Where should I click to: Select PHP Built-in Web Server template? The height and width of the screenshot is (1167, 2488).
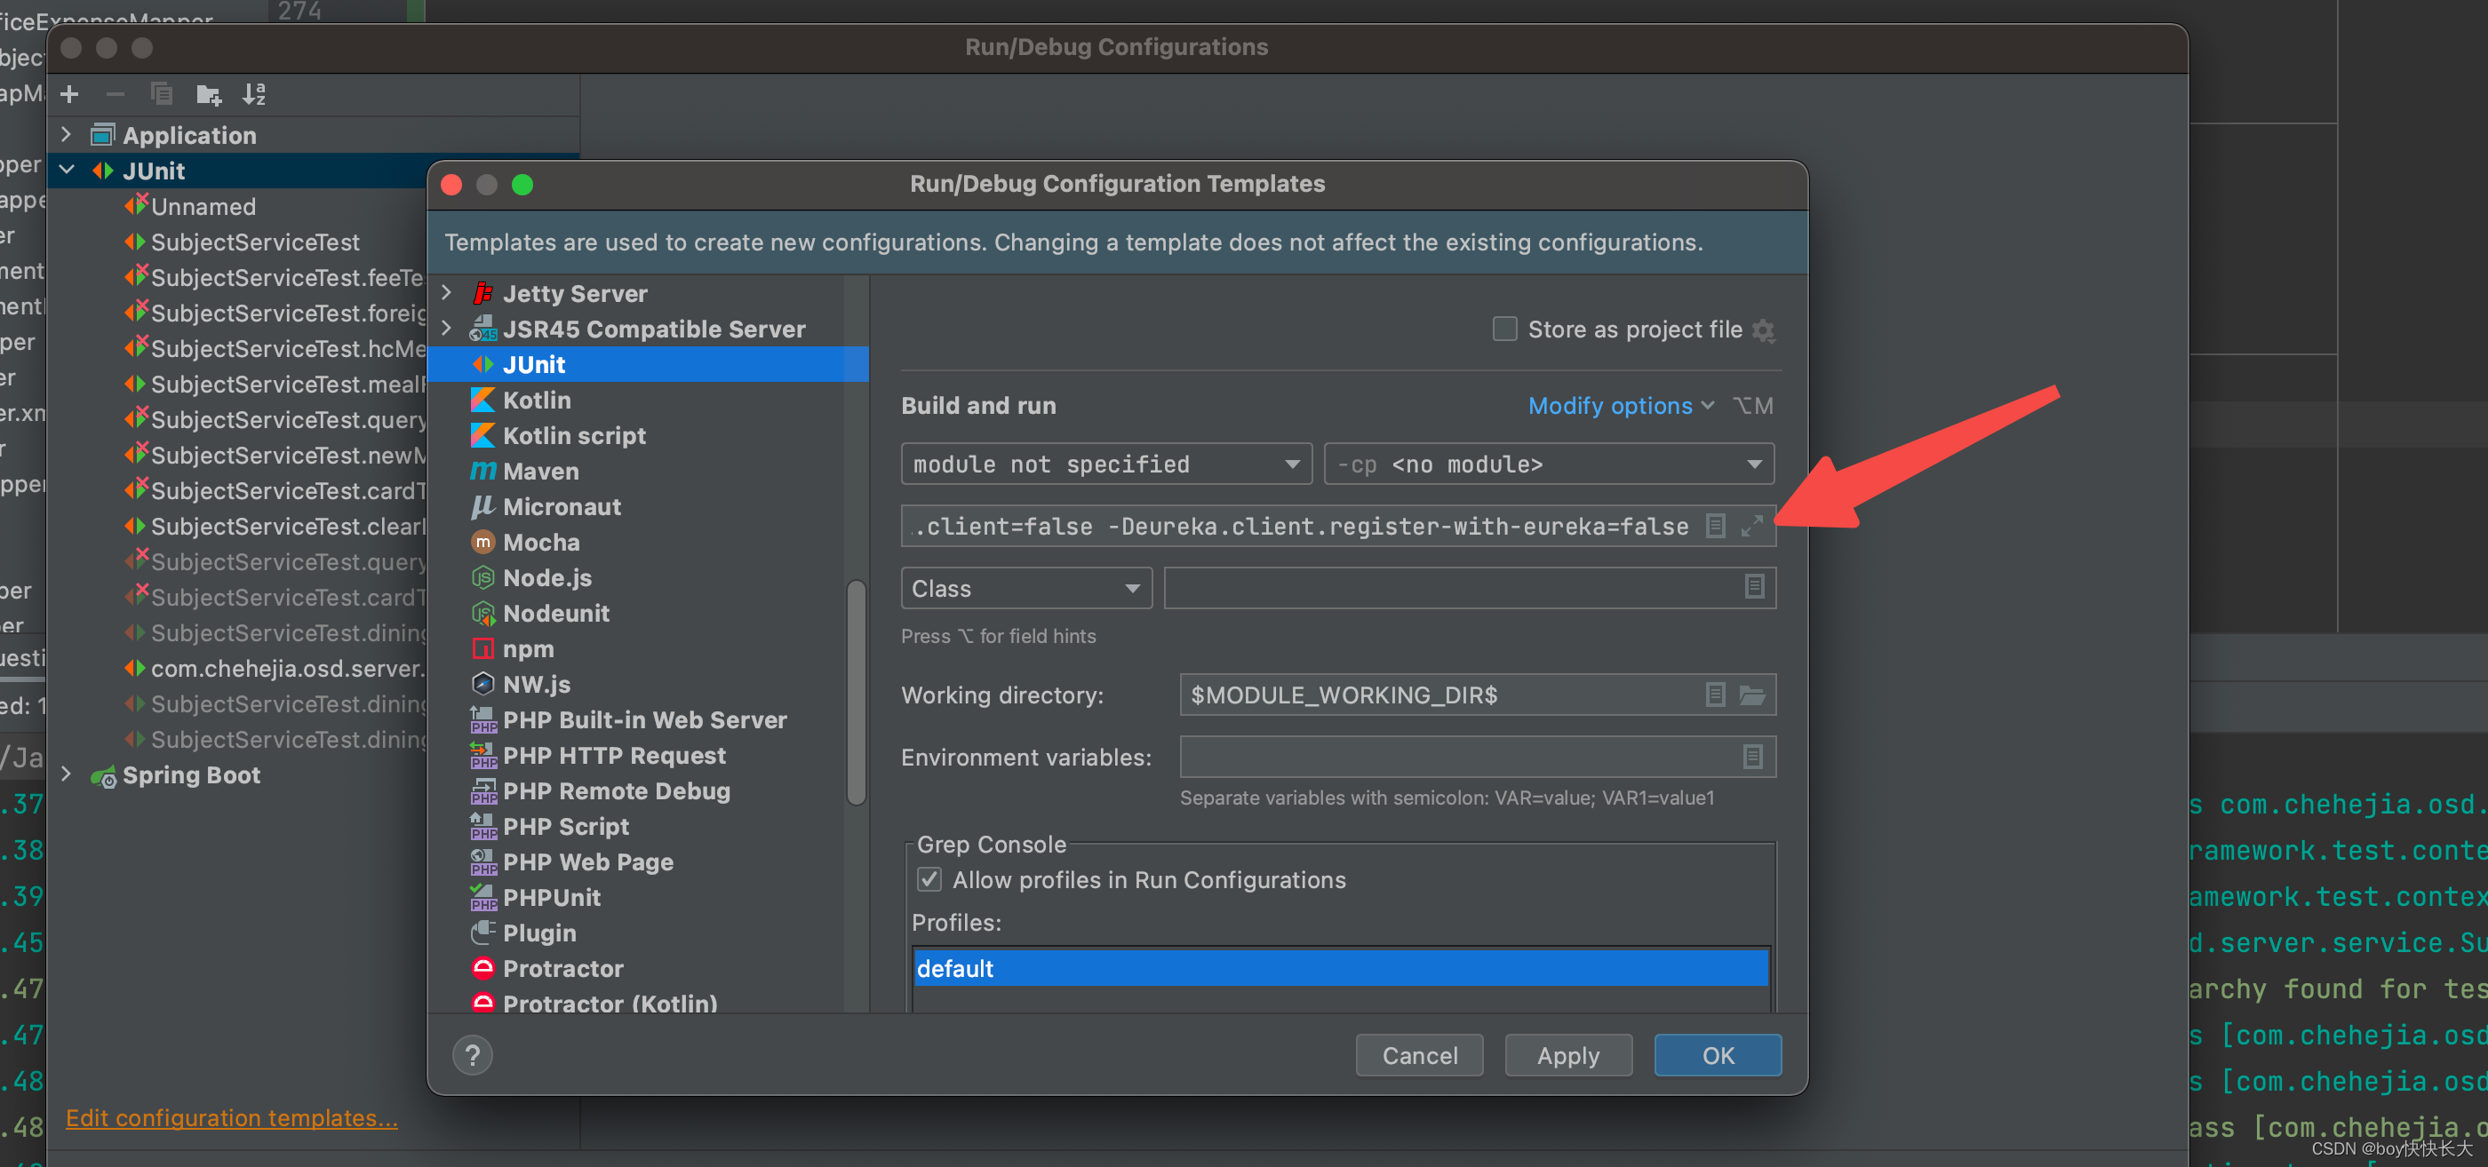pos(647,720)
